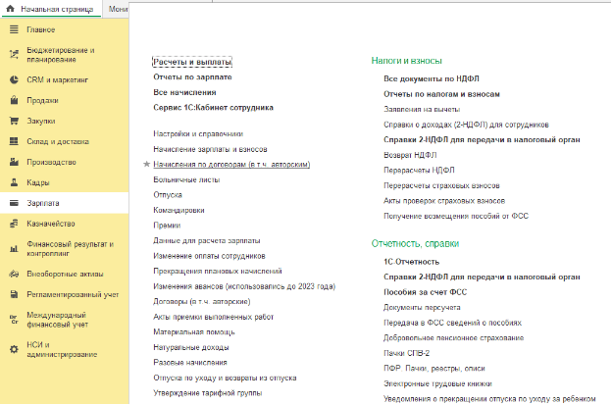Open 1С-Отчетность
The image size is (612, 404).
click(x=411, y=262)
